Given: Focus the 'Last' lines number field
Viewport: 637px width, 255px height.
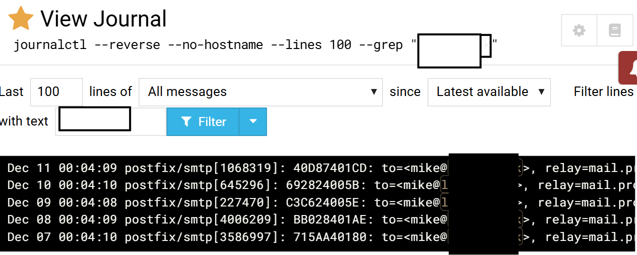Looking at the screenshot, I should pyautogui.click(x=56, y=92).
